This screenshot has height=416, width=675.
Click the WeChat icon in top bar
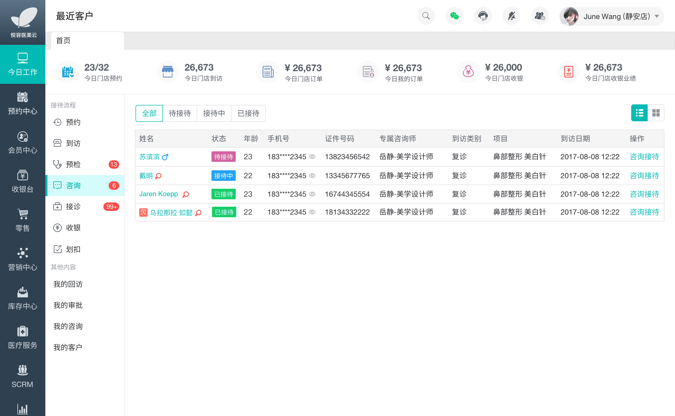tap(454, 16)
